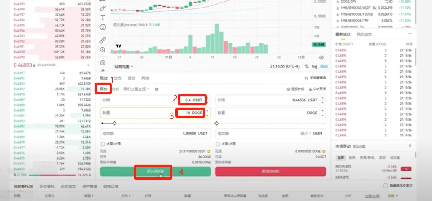This screenshot has width=432, height=201.
Task: Check 隐藏其他交易对 option
Action: pyautogui.click(x=386, y=186)
